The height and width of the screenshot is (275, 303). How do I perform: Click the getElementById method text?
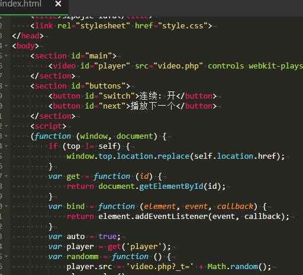click(171, 186)
